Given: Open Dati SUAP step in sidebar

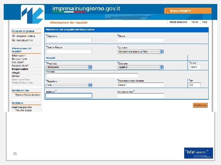Looking at the screenshot, I should pos(18,62).
